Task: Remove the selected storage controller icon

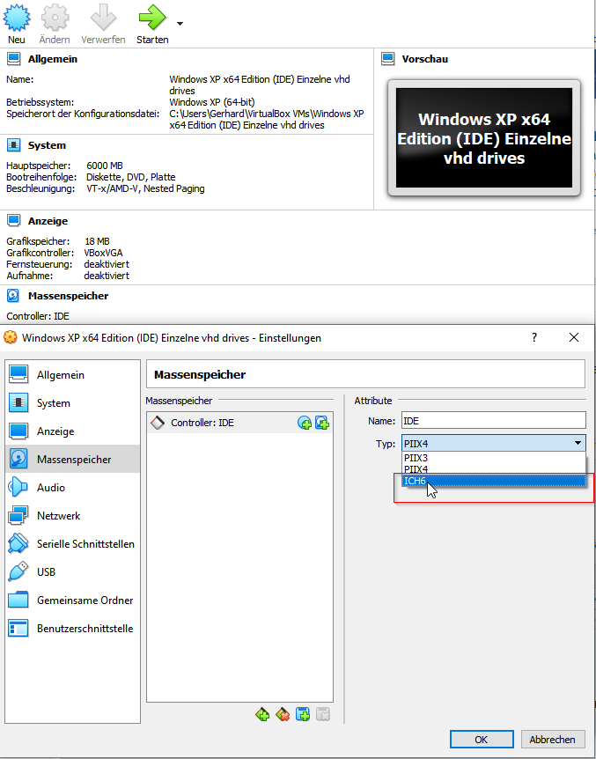Action: [x=283, y=714]
